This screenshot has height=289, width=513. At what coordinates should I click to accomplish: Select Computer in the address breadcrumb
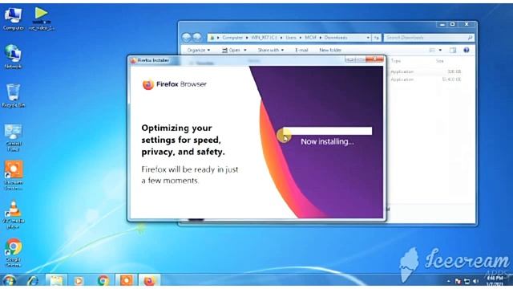(232, 38)
